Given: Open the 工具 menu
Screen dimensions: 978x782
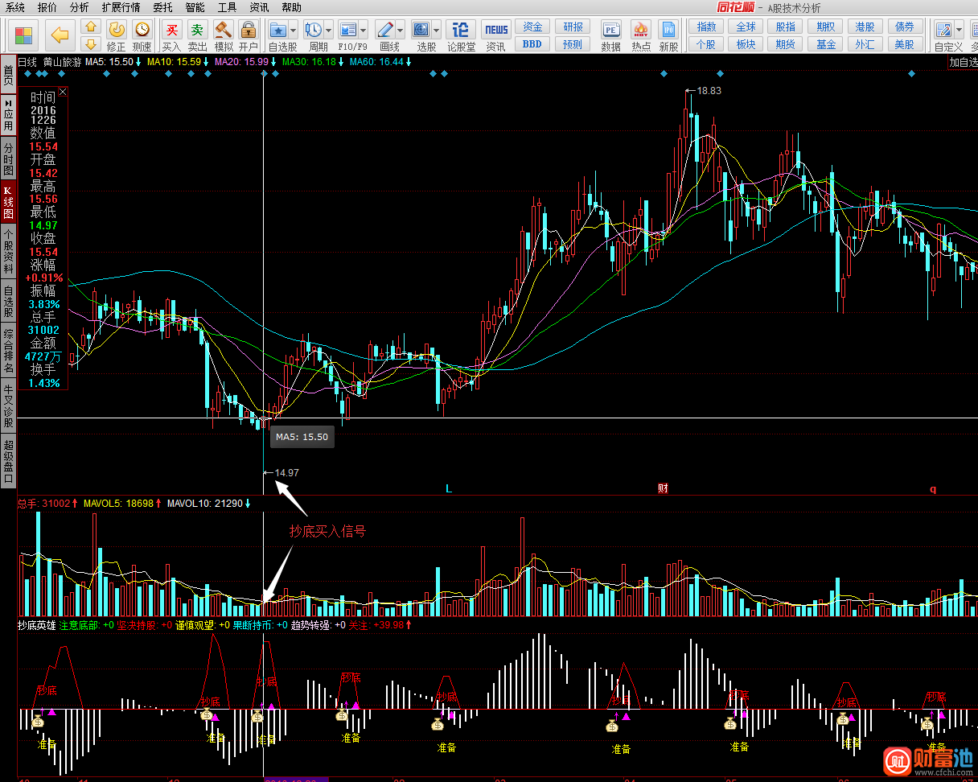Looking at the screenshot, I should tap(228, 7).
